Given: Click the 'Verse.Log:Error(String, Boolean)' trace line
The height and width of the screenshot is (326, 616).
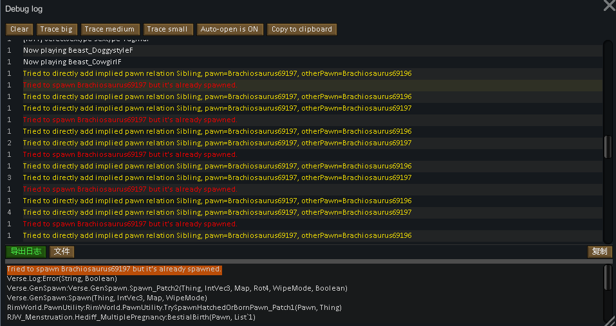Looking at the screenshot, I should [x=62, y=279].
